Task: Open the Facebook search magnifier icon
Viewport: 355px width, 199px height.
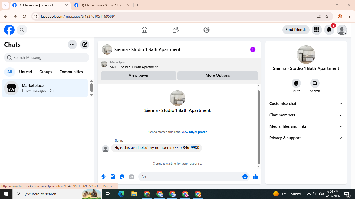Action: coord(22,30)
